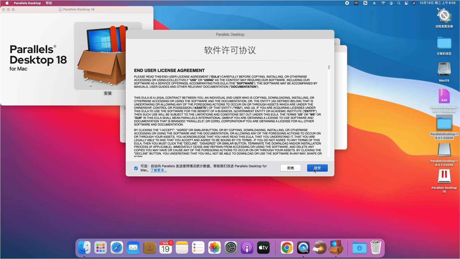Open System Preferences from the Dock
The width and height of the screenshot is (460, 259).
[231, 248]
